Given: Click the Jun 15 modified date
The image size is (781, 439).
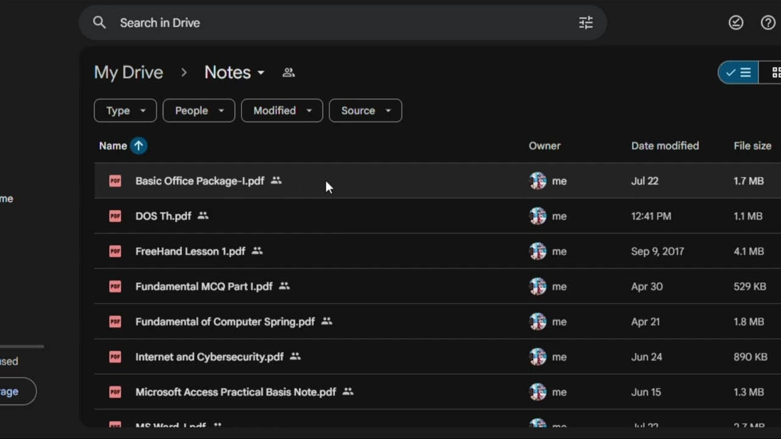Looking at the screenshot, I should pyautogui.click(x=647, y=392).
